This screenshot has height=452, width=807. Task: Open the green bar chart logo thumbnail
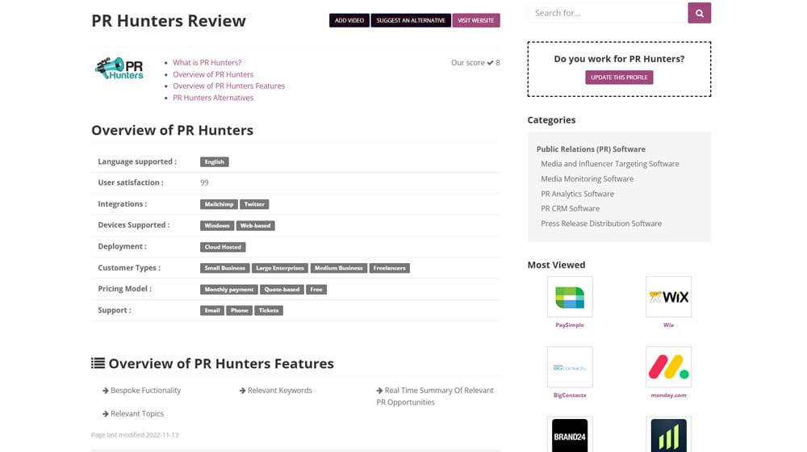point(668,435)
